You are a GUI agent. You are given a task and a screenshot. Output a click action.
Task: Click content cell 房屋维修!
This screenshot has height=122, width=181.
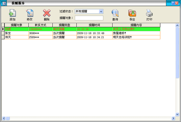pyautogui.click(x=136, y=33)
